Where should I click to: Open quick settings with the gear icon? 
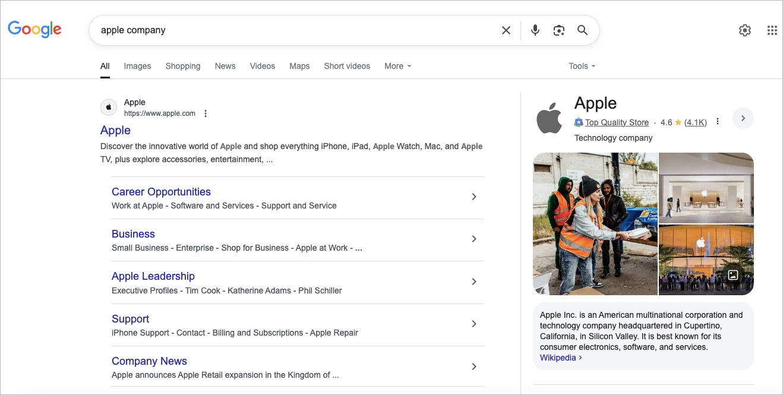pos(744,30)
